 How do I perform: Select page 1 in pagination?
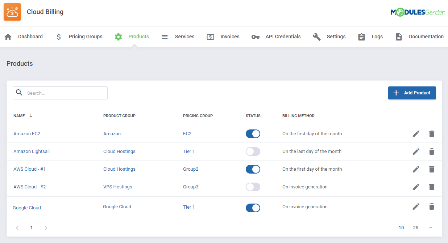point(32,228)
